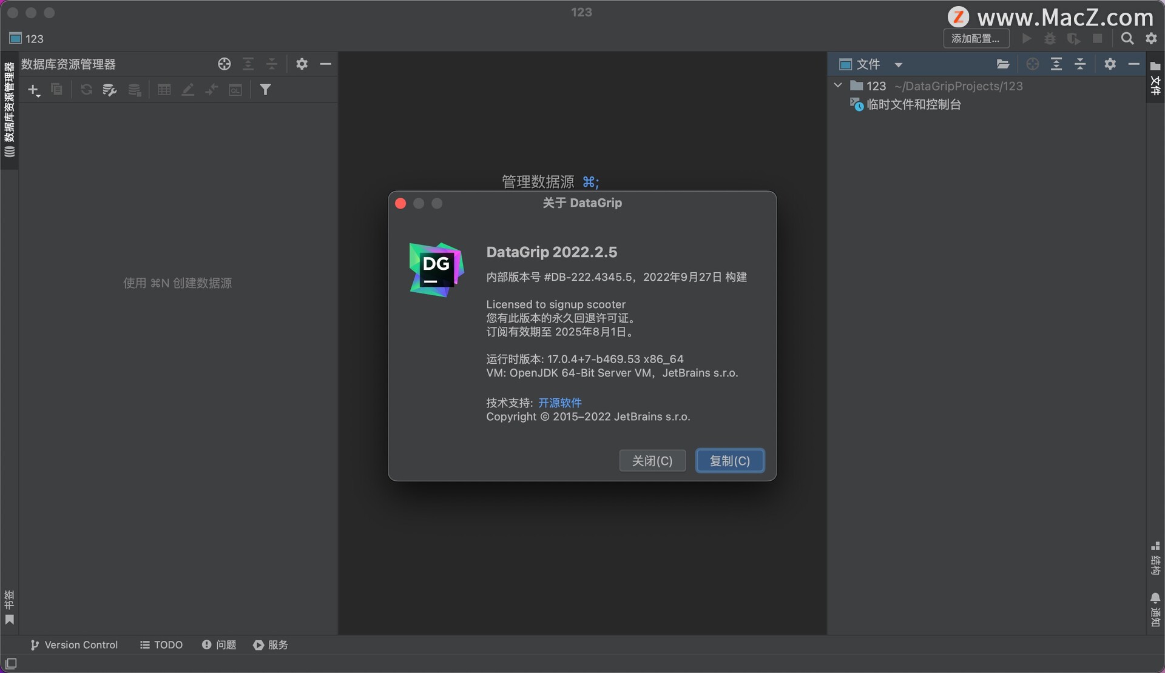Open IDE settings gear in top toolbar
Viewport: 1165px width, 673px height.
tap(1151, 38)
